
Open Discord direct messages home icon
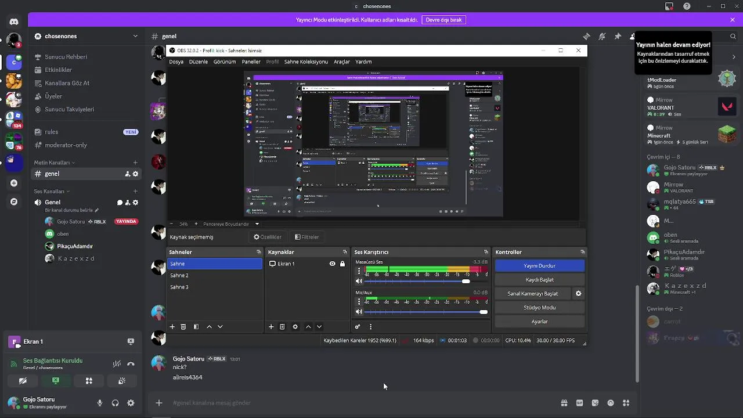14,21
